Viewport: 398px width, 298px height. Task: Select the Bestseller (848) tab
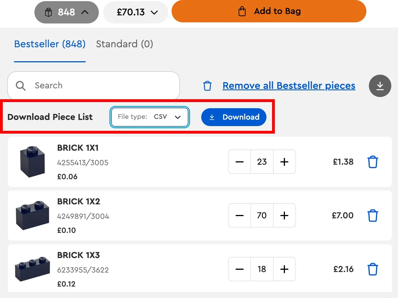pyautogui.click(x=50, y=44)
